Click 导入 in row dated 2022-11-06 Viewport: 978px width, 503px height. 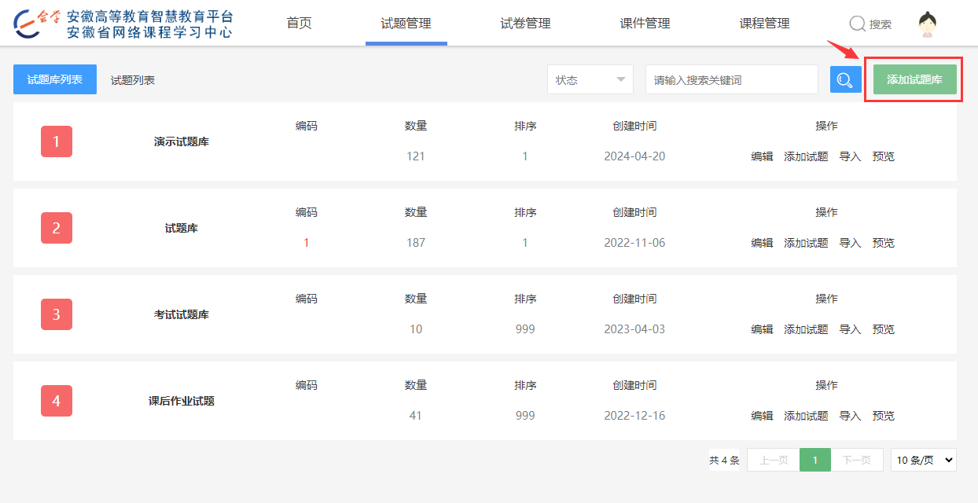(x=851, y=243)
